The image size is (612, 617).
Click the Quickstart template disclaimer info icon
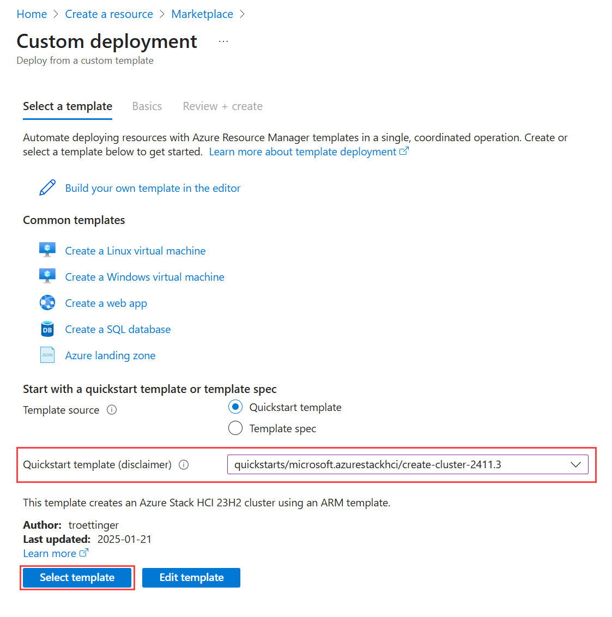[184, 465]
